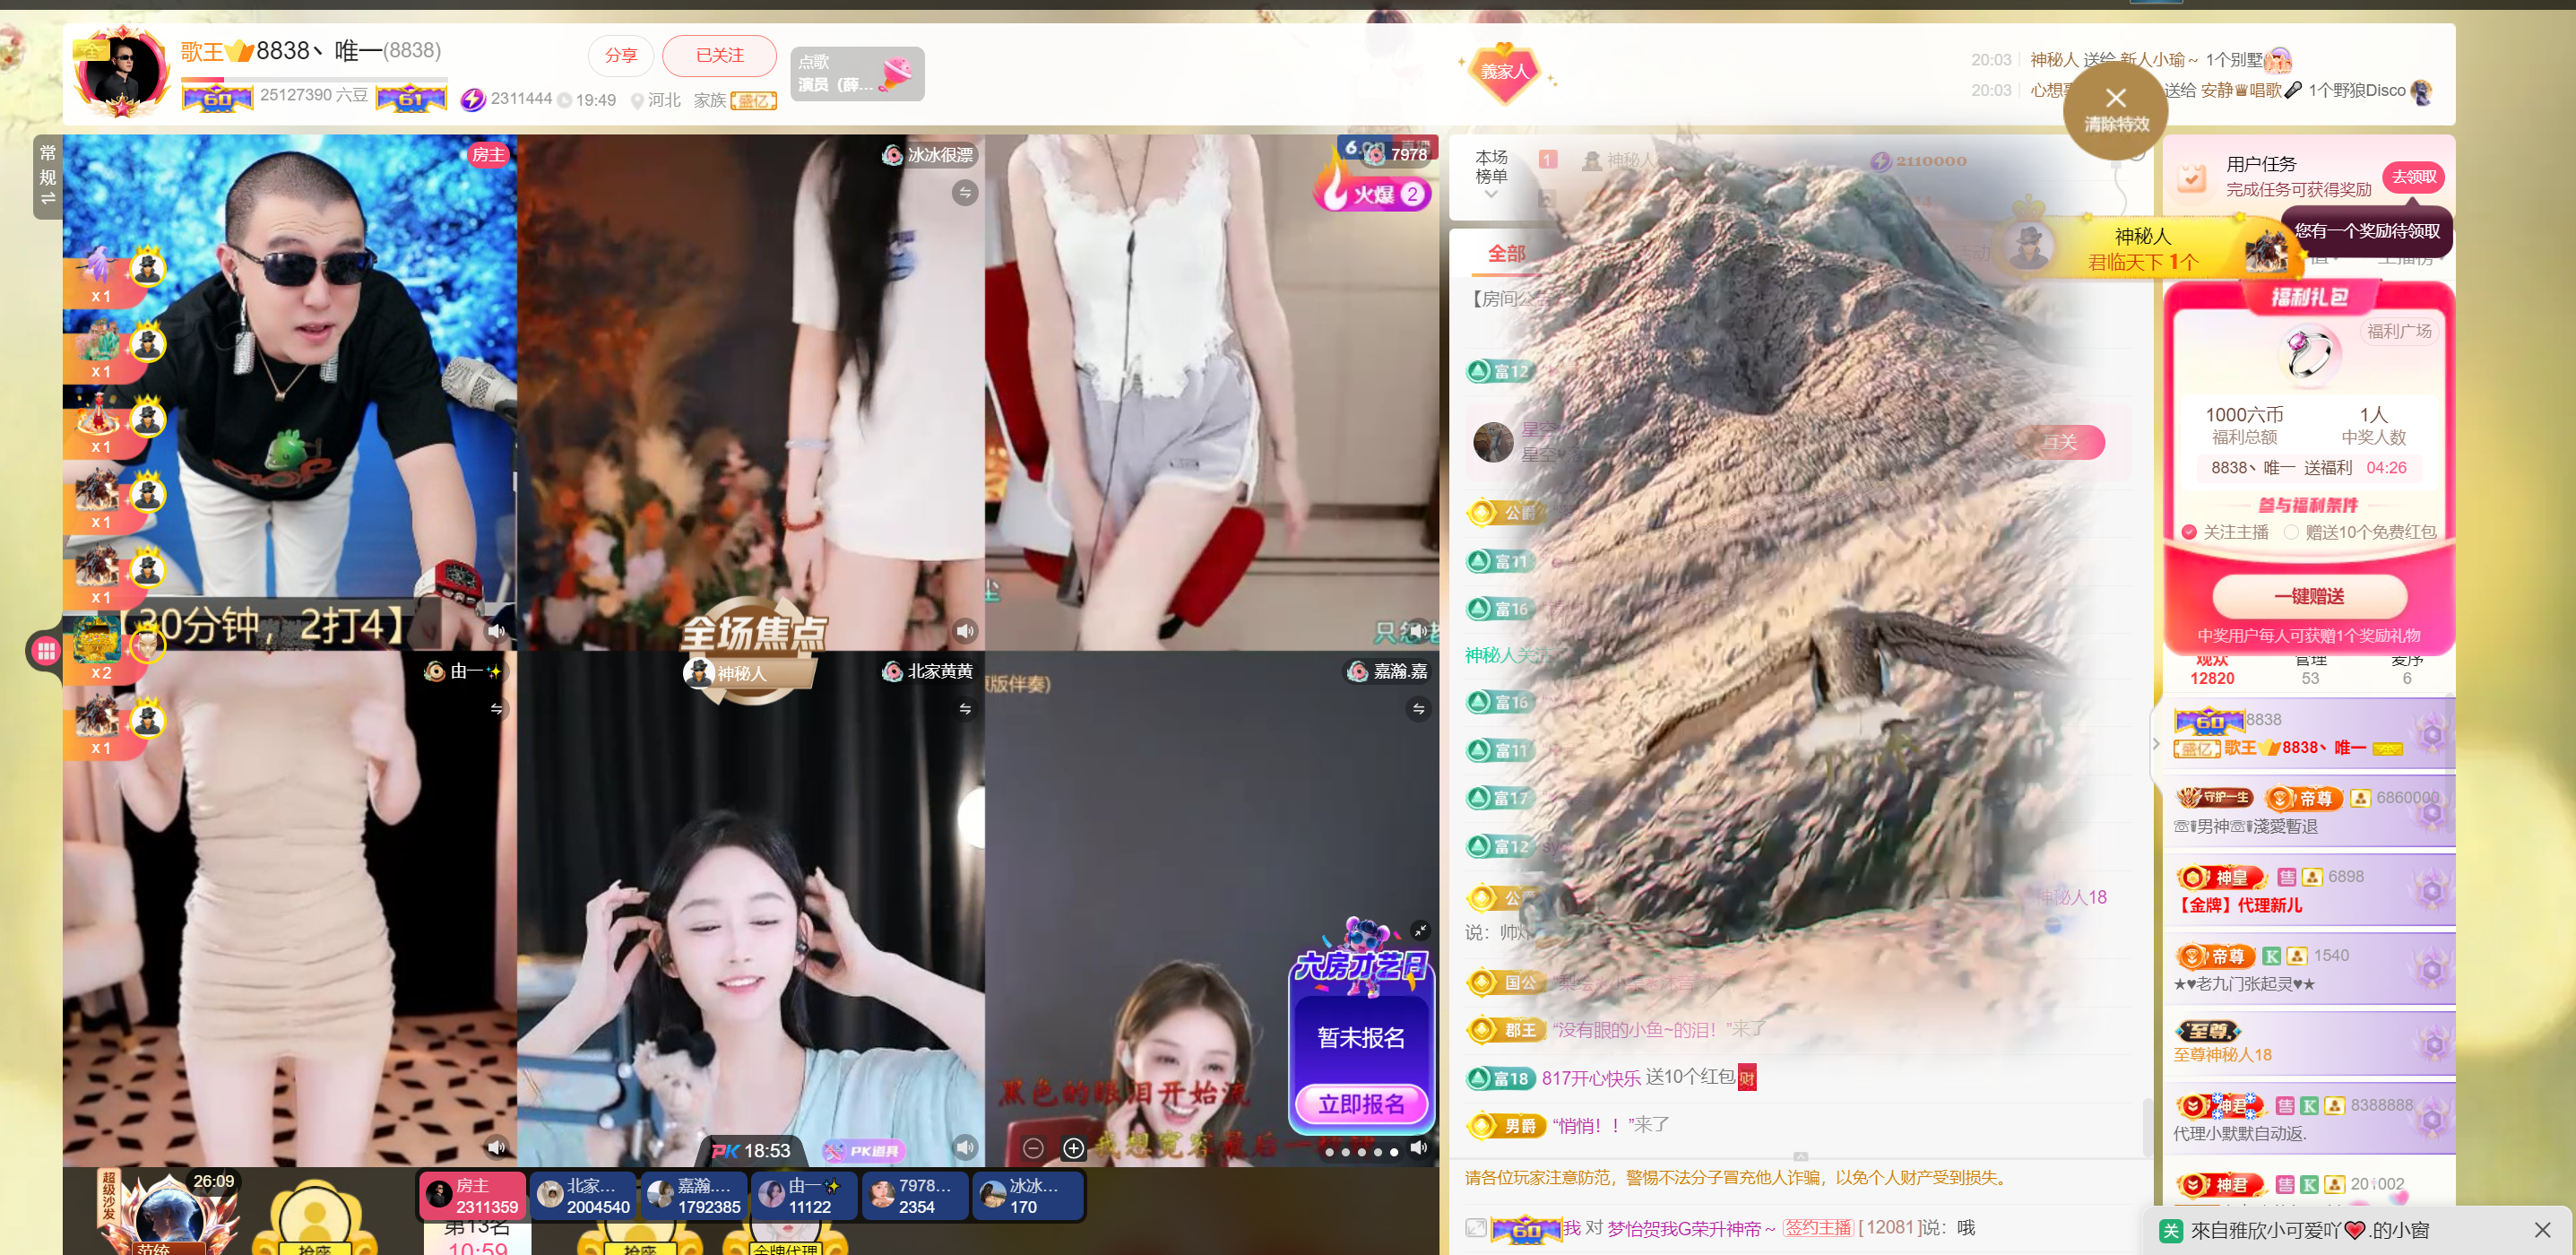Swap position icon on 北家黄黄 video
Image resolution: width=2576 pixels, height=1255 pixels.
[x=964, y=708]
